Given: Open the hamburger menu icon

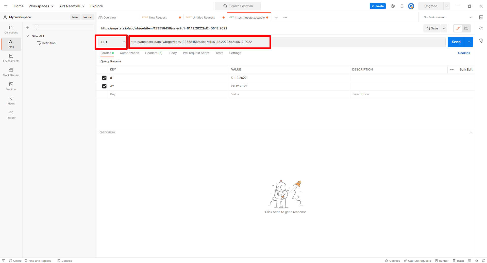Looking at the screenshot, I should coord(6,6).
